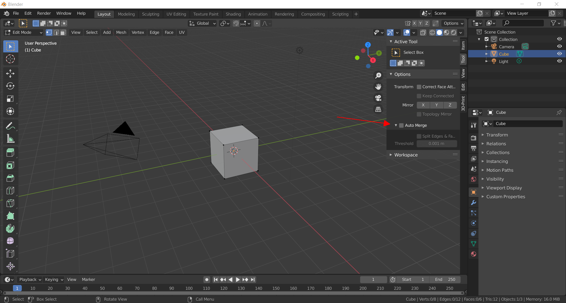Toggle Mirror Y axis in Options
The width and height of the screenshot is (566, 303).
[437, 105]
